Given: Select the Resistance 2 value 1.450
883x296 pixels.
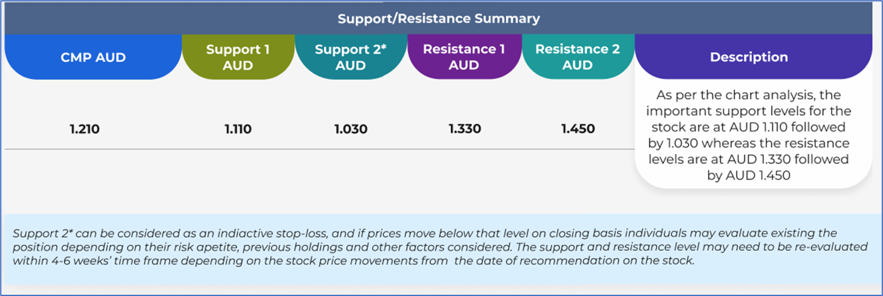Looking at the screenshot, I should [577, 129].
